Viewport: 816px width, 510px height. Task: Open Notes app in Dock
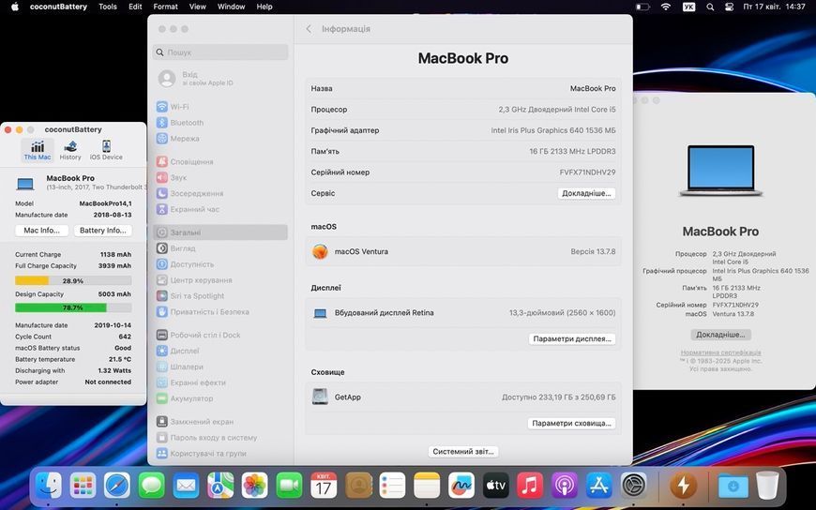(427, 486)
